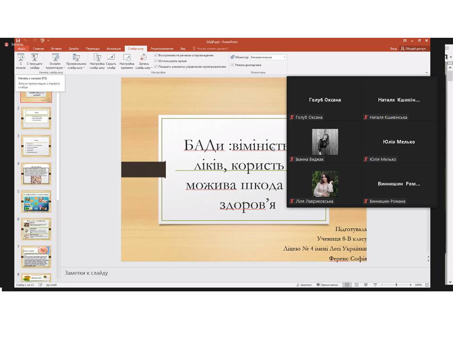Open 'Настройка слайд-шоу' settings icon
This screenshot has width=453, height=340.
click(x=97, y=58)
